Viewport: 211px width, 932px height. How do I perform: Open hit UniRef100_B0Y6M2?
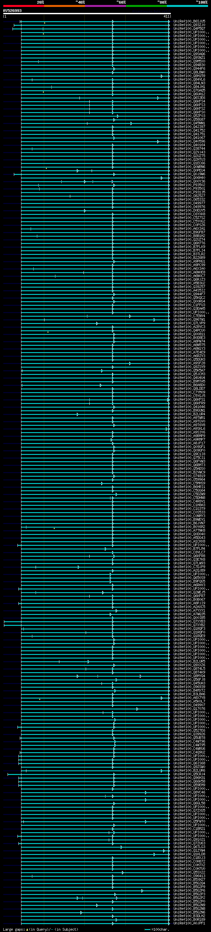[x=189, y=527]
